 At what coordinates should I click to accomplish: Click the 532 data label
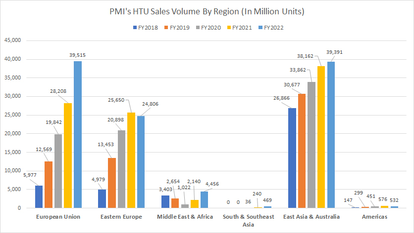click(394, 200)
